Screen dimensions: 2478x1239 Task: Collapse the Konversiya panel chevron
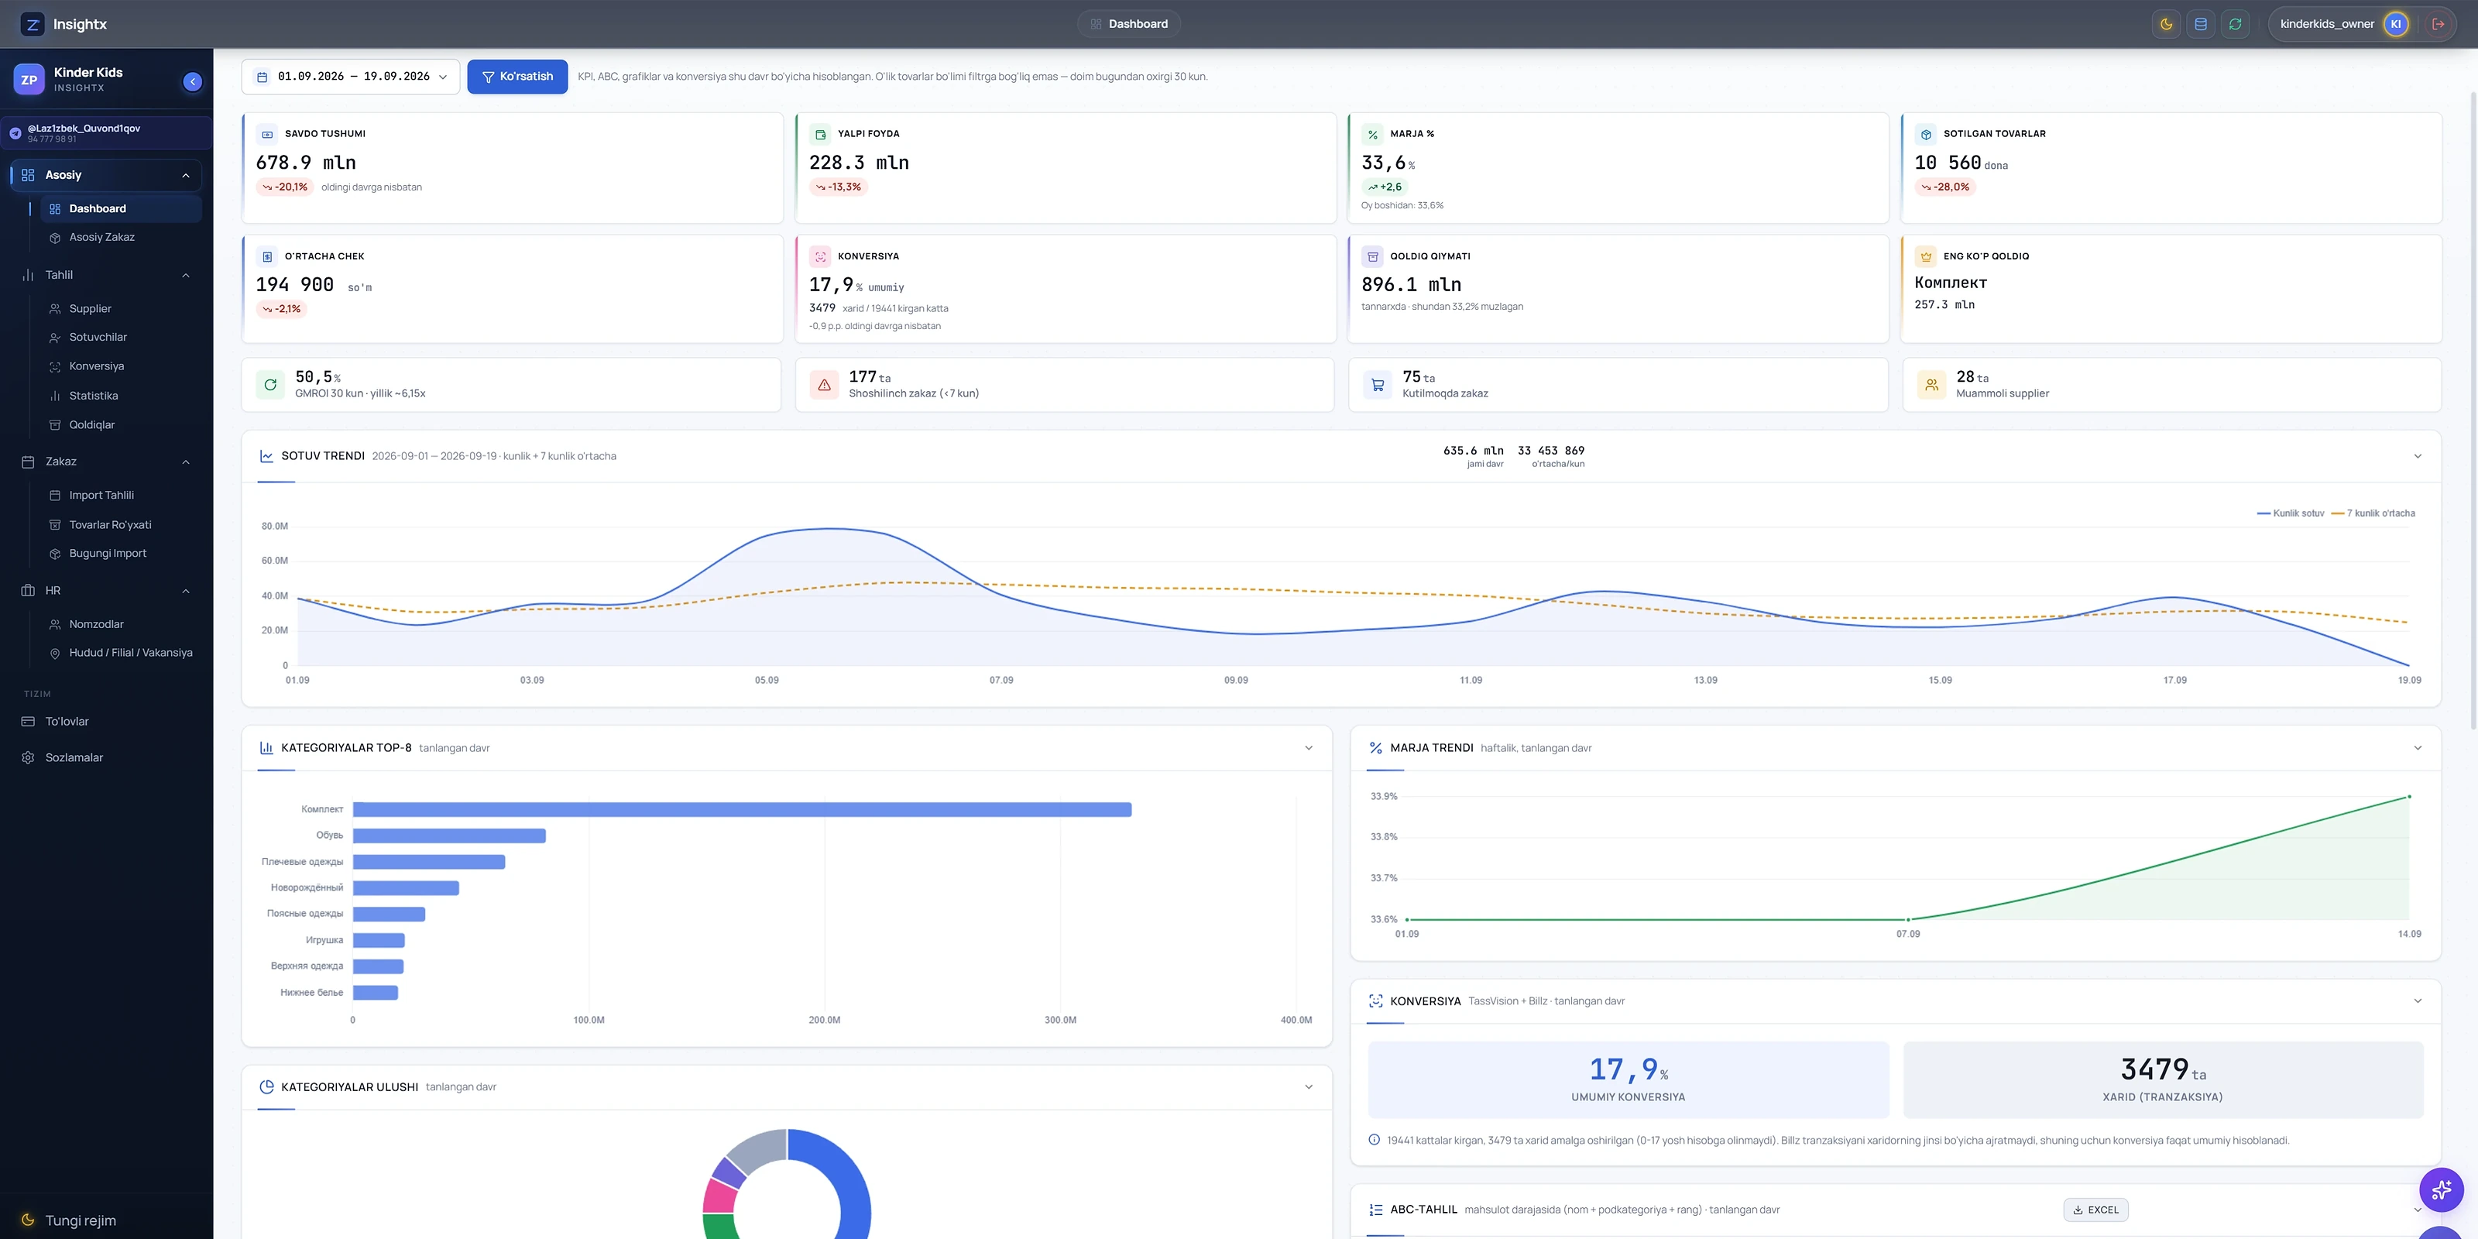tap(2418, 1000)
